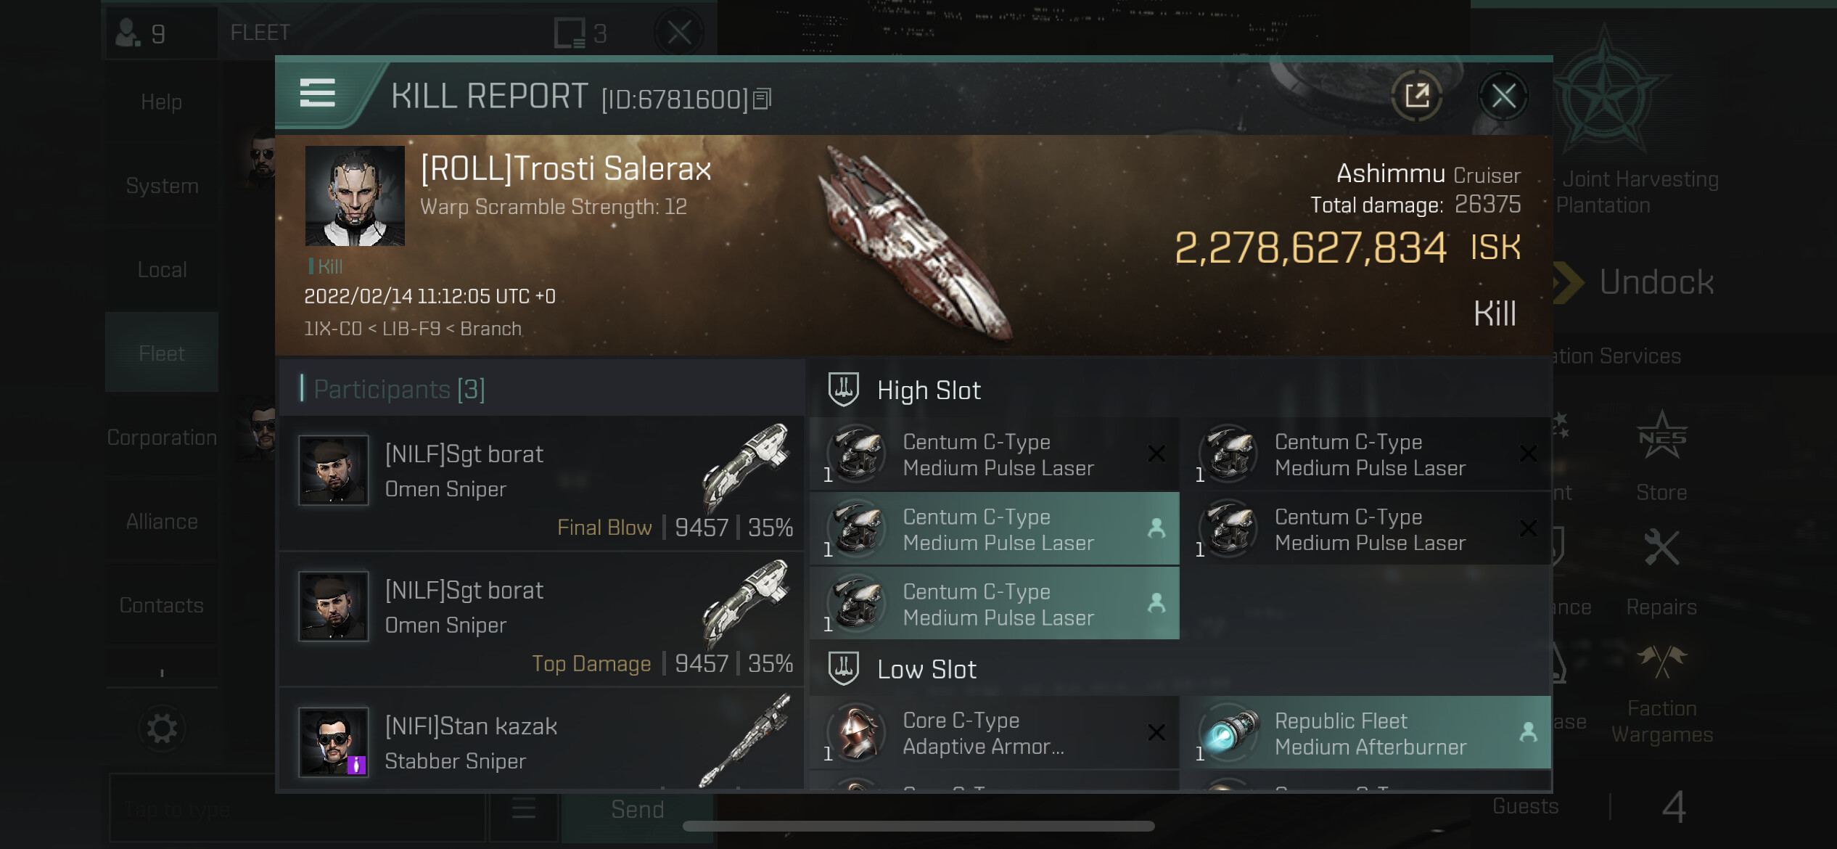Open the NES Store icon

[x=1661, y=437]
